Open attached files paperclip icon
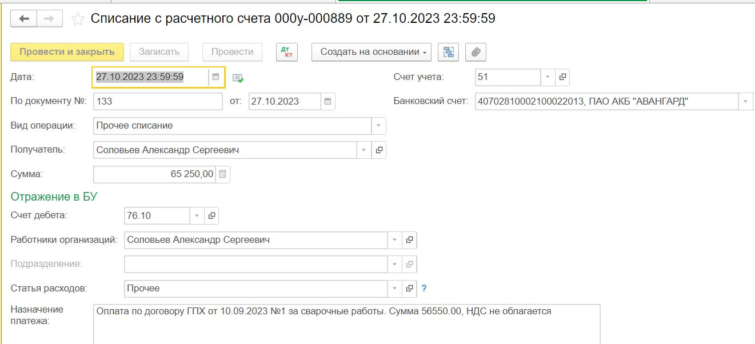Viewport: 755px width, 344px height. 476,52
